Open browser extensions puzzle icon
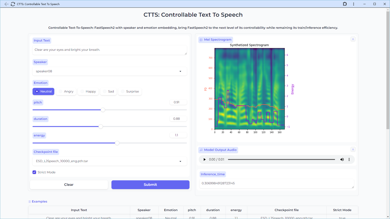 345,4
